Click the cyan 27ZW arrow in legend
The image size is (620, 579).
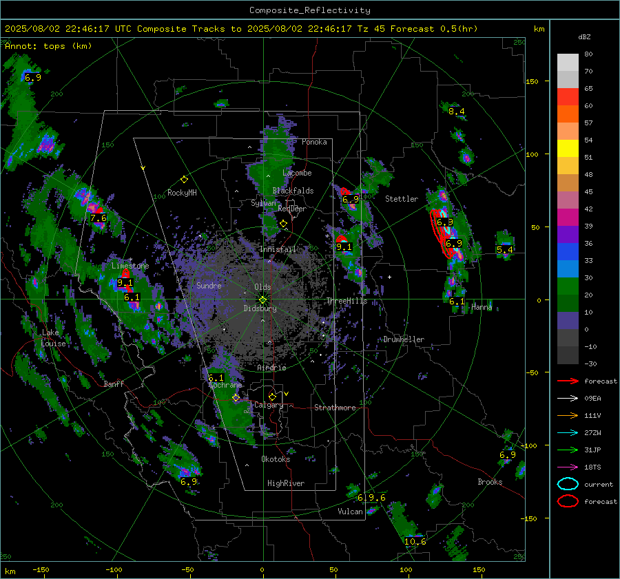point(568,433)
